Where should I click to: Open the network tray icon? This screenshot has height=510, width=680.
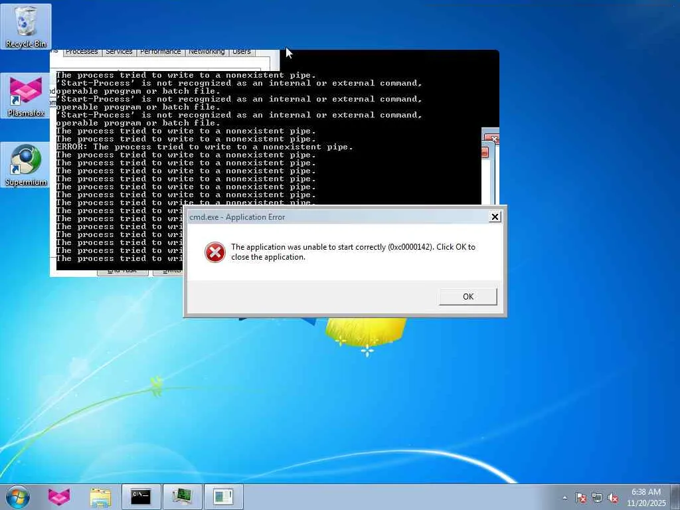[x=597, y=498]
